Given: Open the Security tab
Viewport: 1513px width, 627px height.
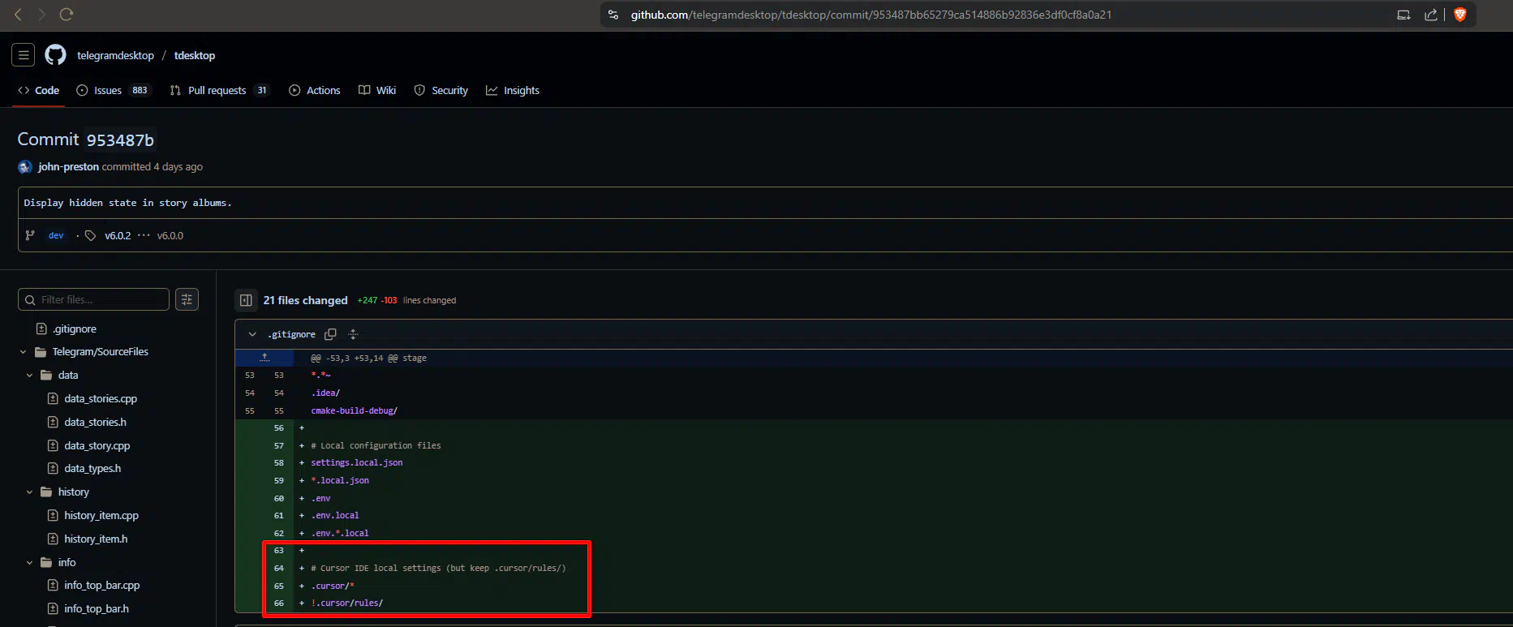Looking at the screenshot, I should [441, 90].
